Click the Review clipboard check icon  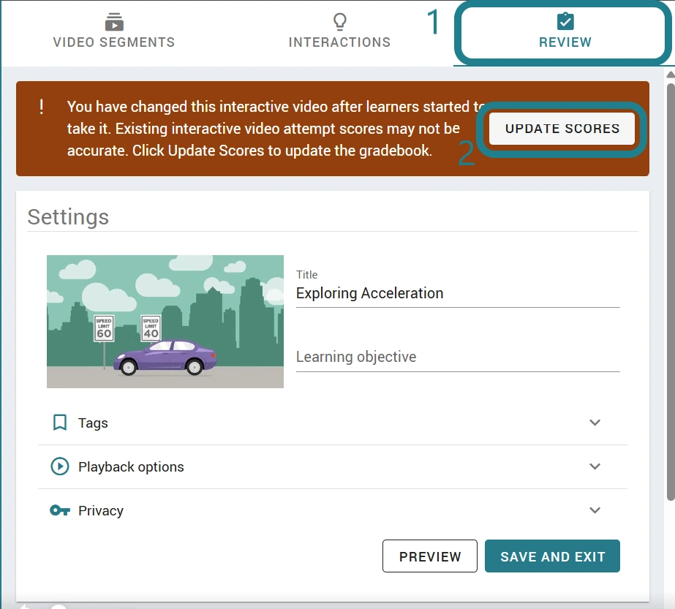click(x=565, y=21)
